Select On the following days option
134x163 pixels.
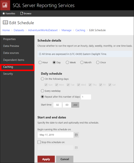pos(42,79)
